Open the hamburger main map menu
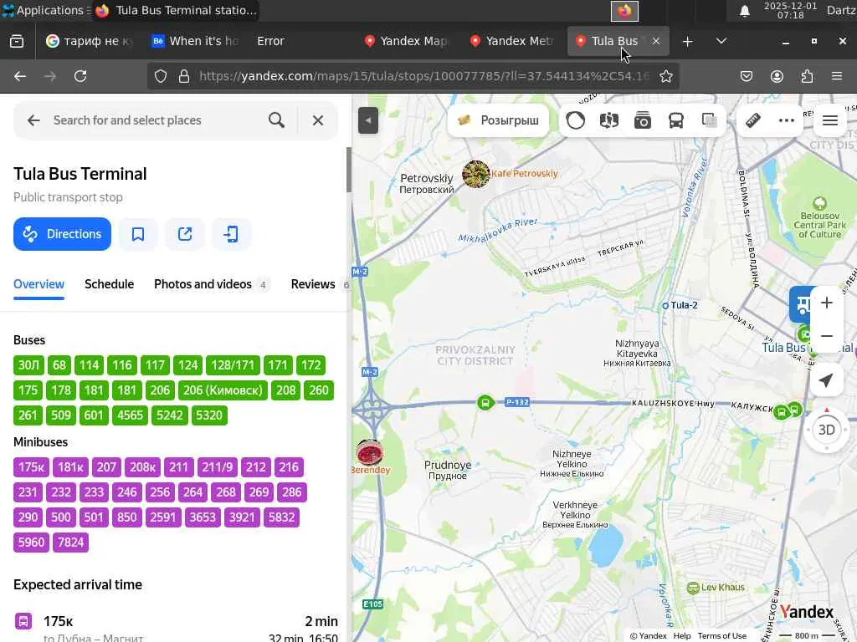The height and width of the screenshot is (642, 857). [830, 120]
